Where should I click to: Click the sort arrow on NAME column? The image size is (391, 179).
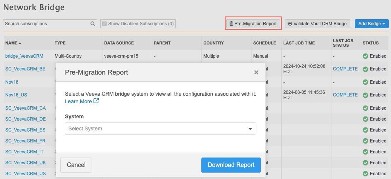pos(20,43)
